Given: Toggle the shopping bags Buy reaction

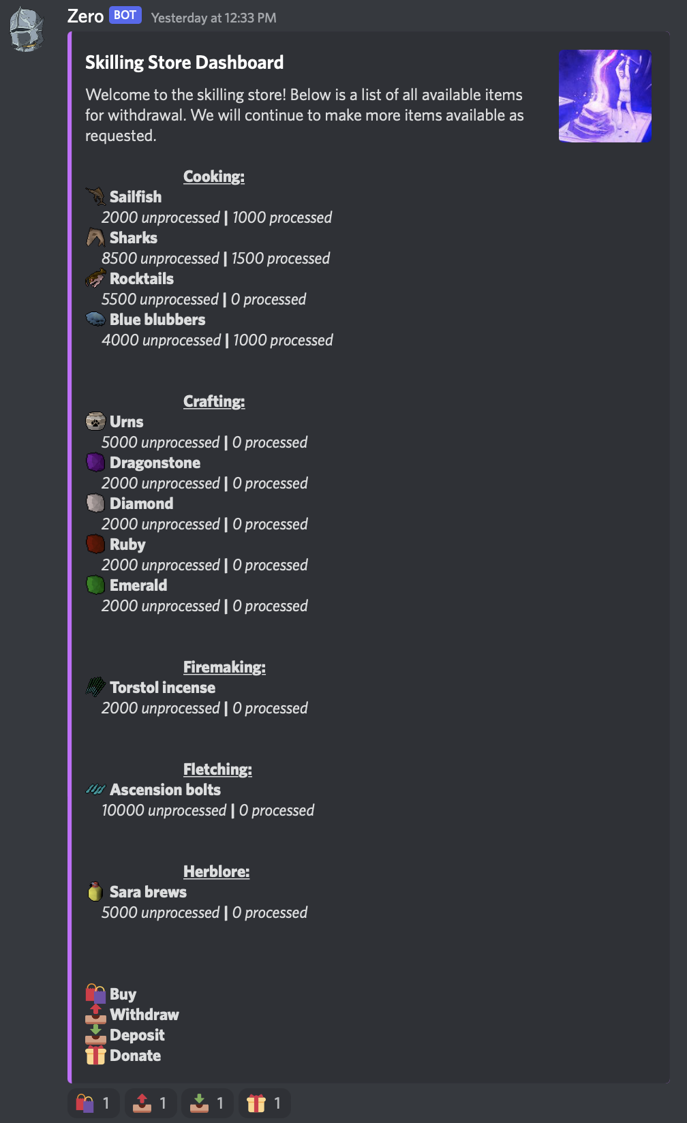Looking at the screenshot, I should point(94,1103).
